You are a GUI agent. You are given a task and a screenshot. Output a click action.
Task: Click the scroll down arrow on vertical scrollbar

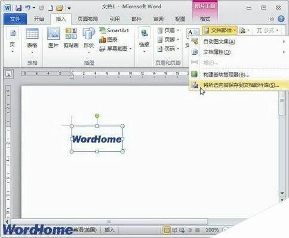pyautogui.click(x=282, y=193)
